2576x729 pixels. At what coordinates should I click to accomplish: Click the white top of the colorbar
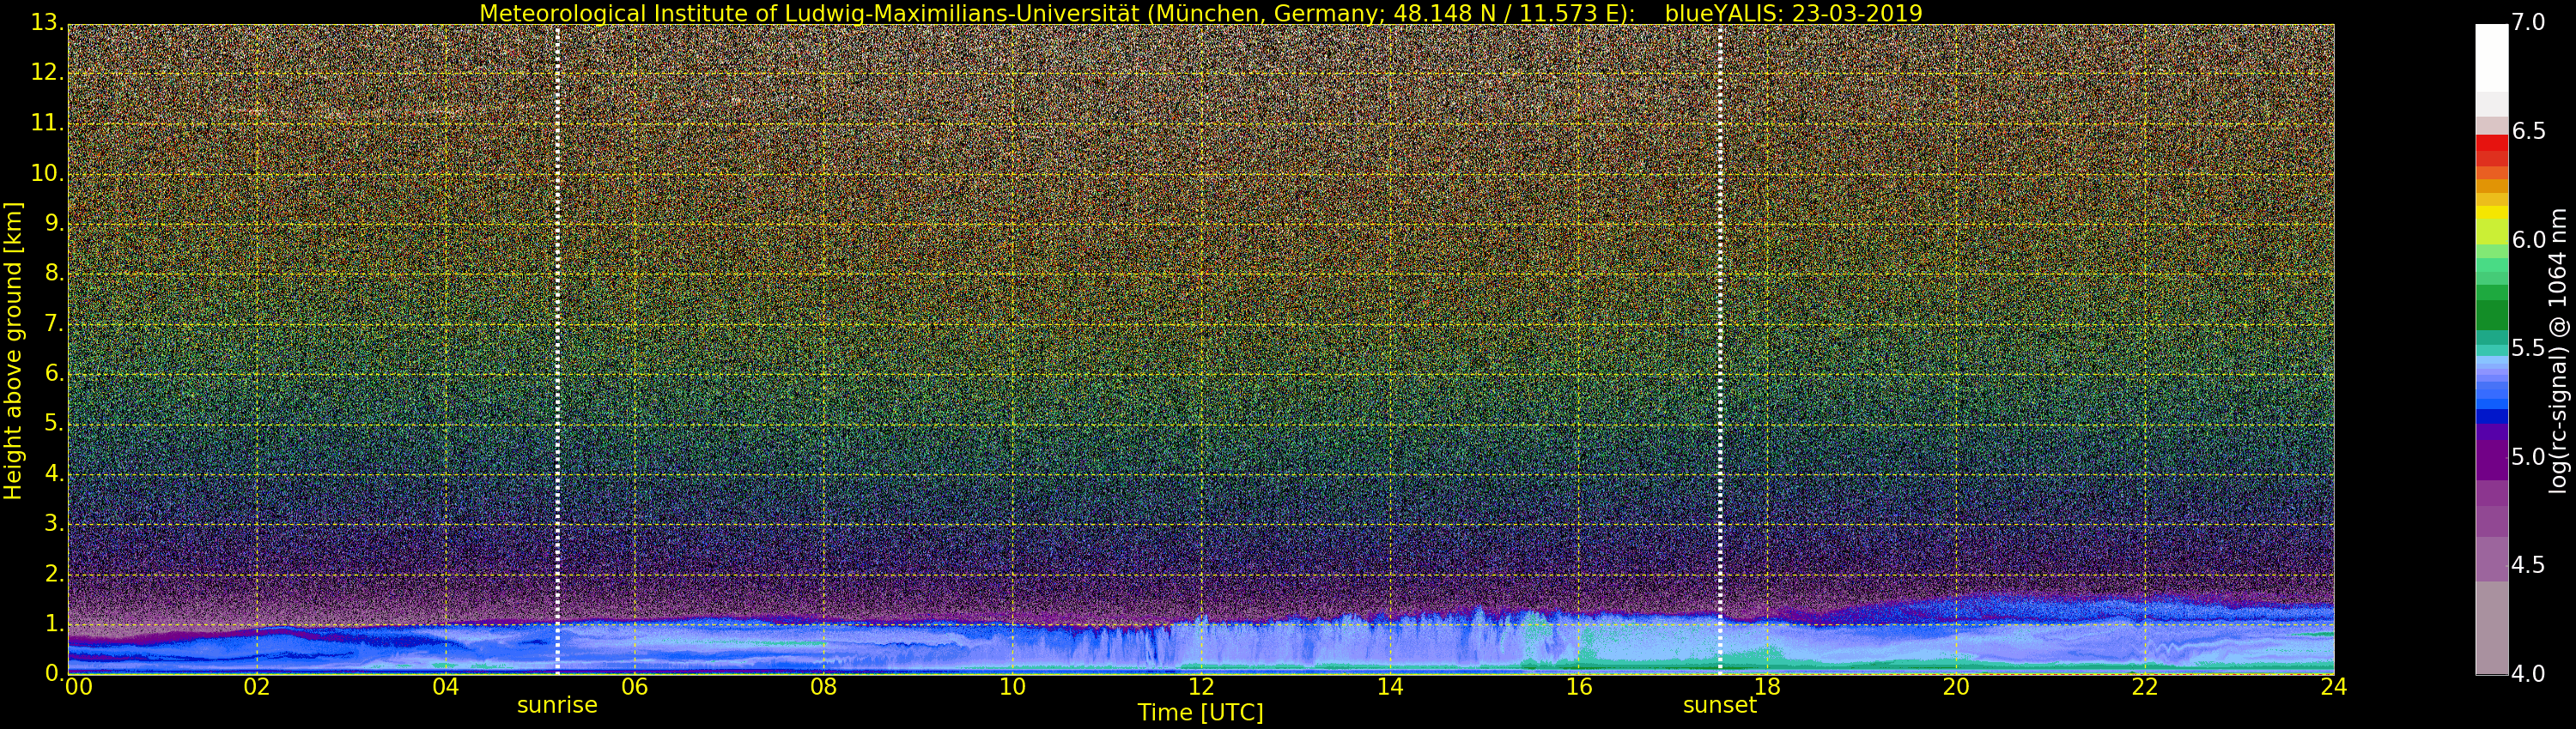click(x=2491, y=57)
